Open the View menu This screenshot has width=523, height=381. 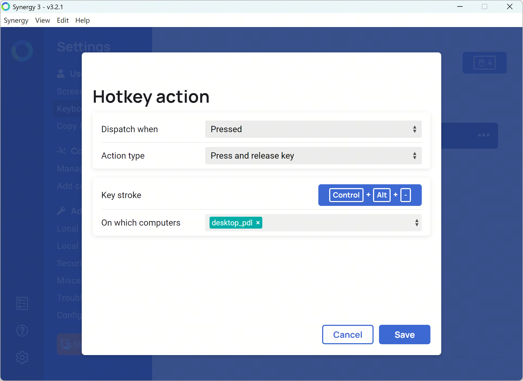coord(43,21)
